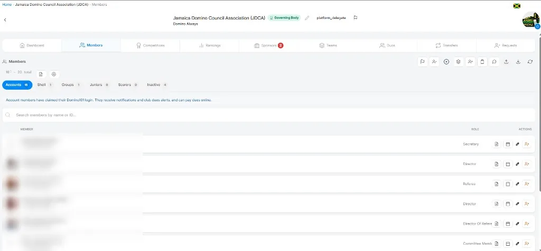Switch to the Competitions tab

[x=150, y=45]
